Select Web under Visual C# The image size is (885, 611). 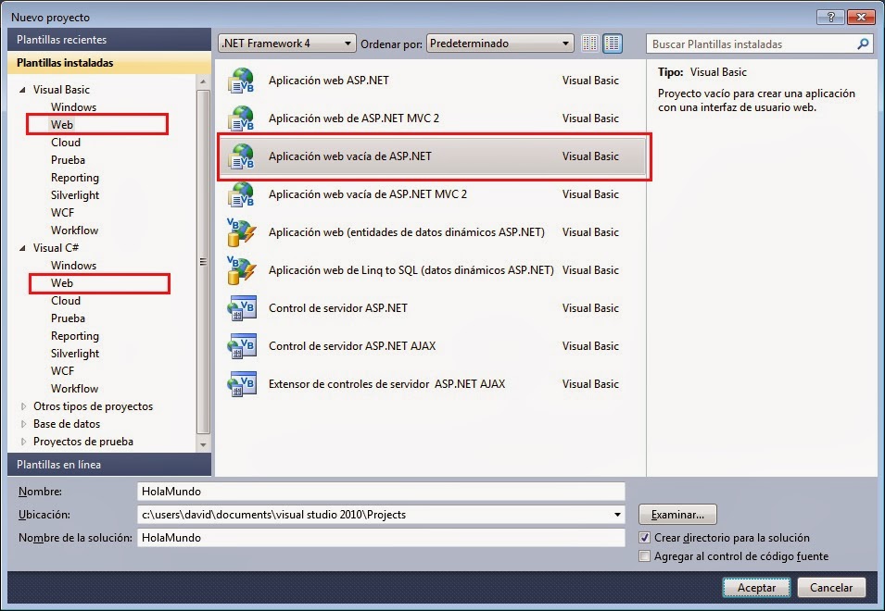pos(62,283)
